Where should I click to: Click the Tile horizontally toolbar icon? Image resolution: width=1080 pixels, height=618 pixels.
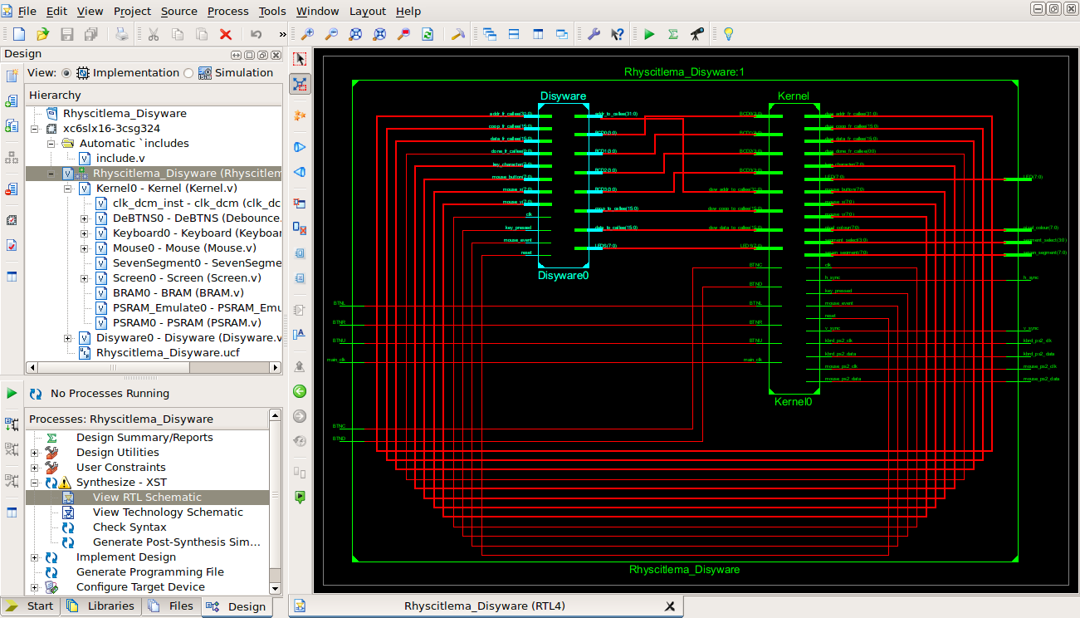[514, 34]
